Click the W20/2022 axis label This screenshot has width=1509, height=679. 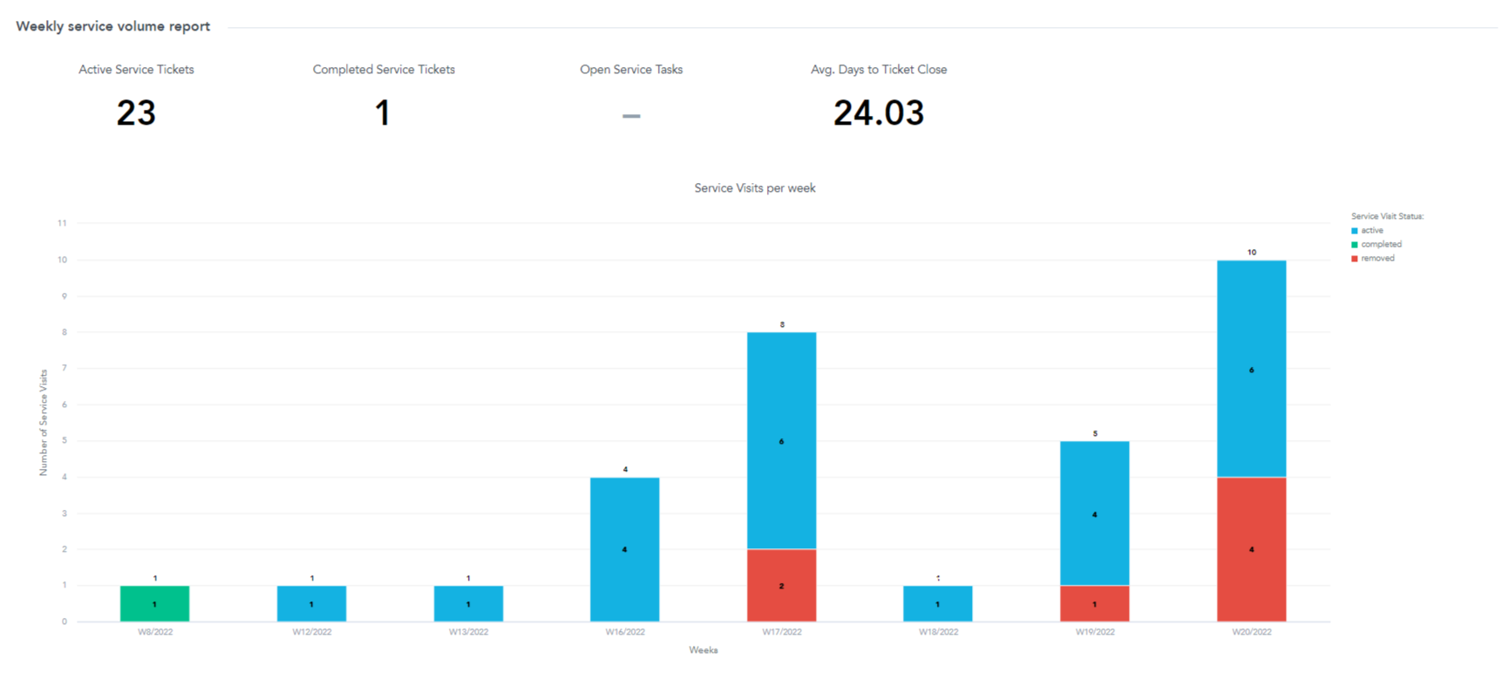coord(1252,632)
